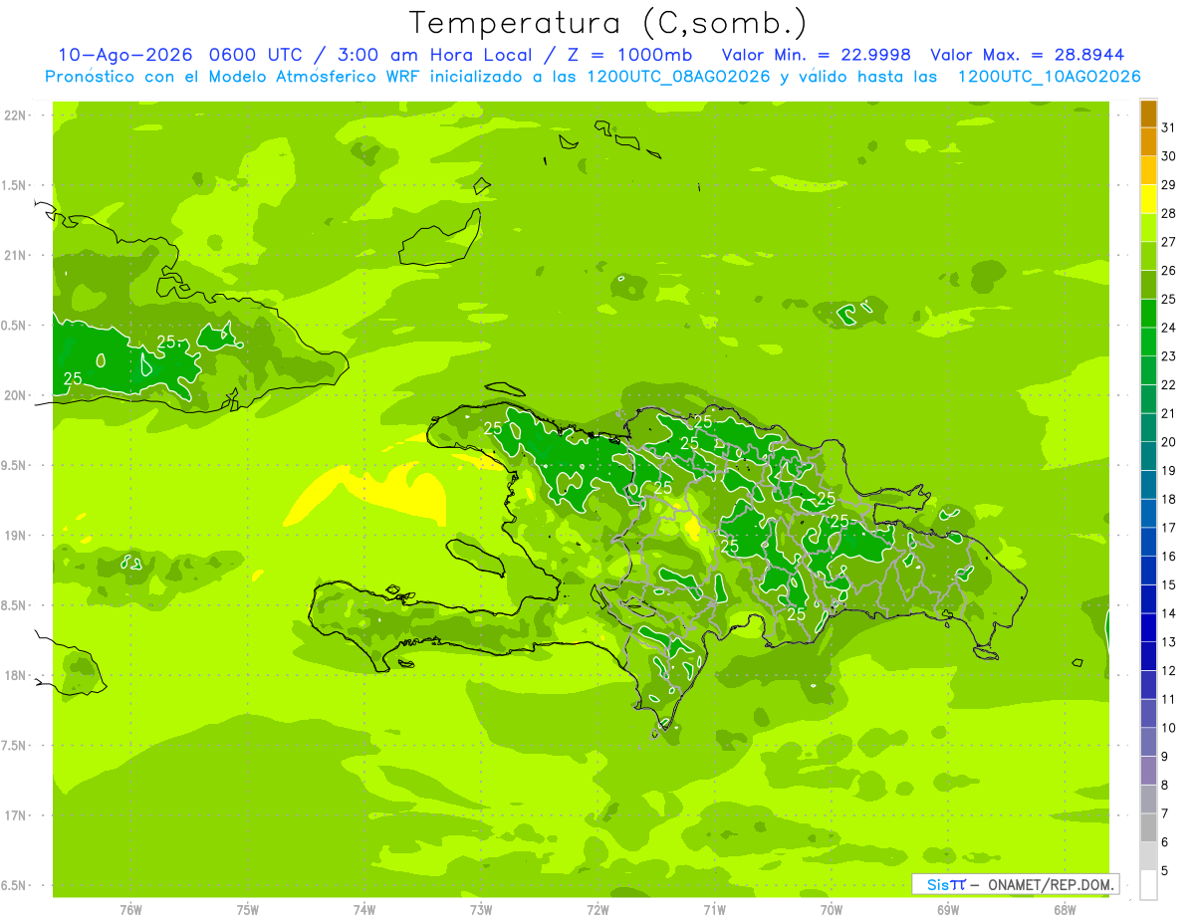Viewport: 1195px width, 923px height.
Task: Click the yellow 28 degree legend color
Action: point(1148,200)
